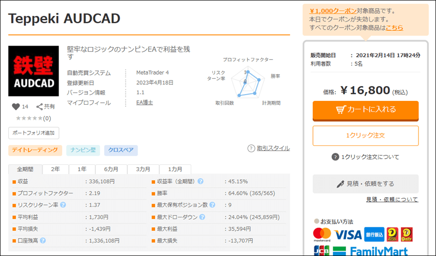Viewport: 436px width, 256px height.
Task: Select the 2年 period tab
Action: 55,169
